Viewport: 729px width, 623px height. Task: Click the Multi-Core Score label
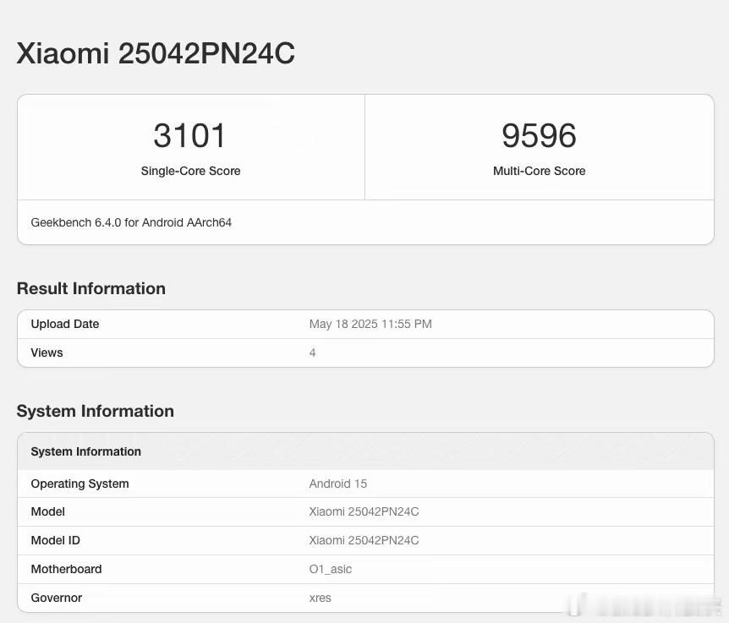point(540,171)
